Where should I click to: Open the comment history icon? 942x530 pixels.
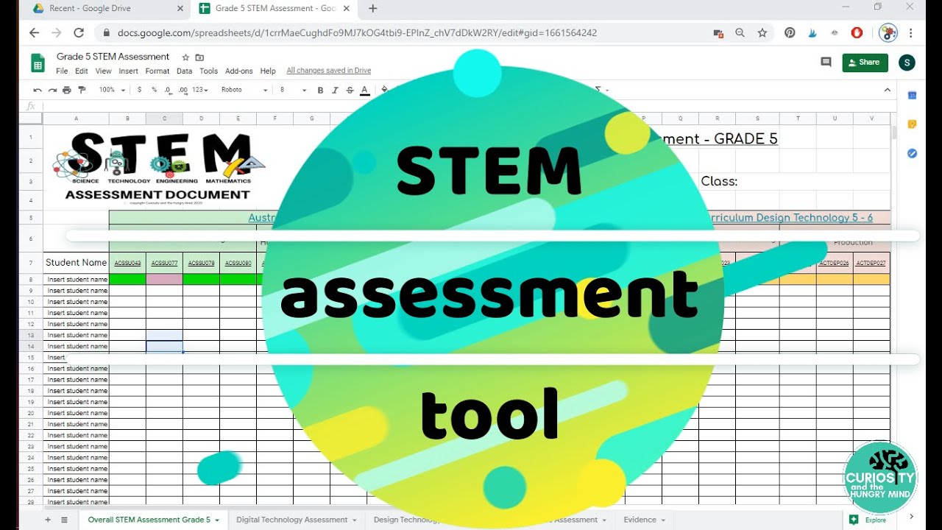(826, 63)
